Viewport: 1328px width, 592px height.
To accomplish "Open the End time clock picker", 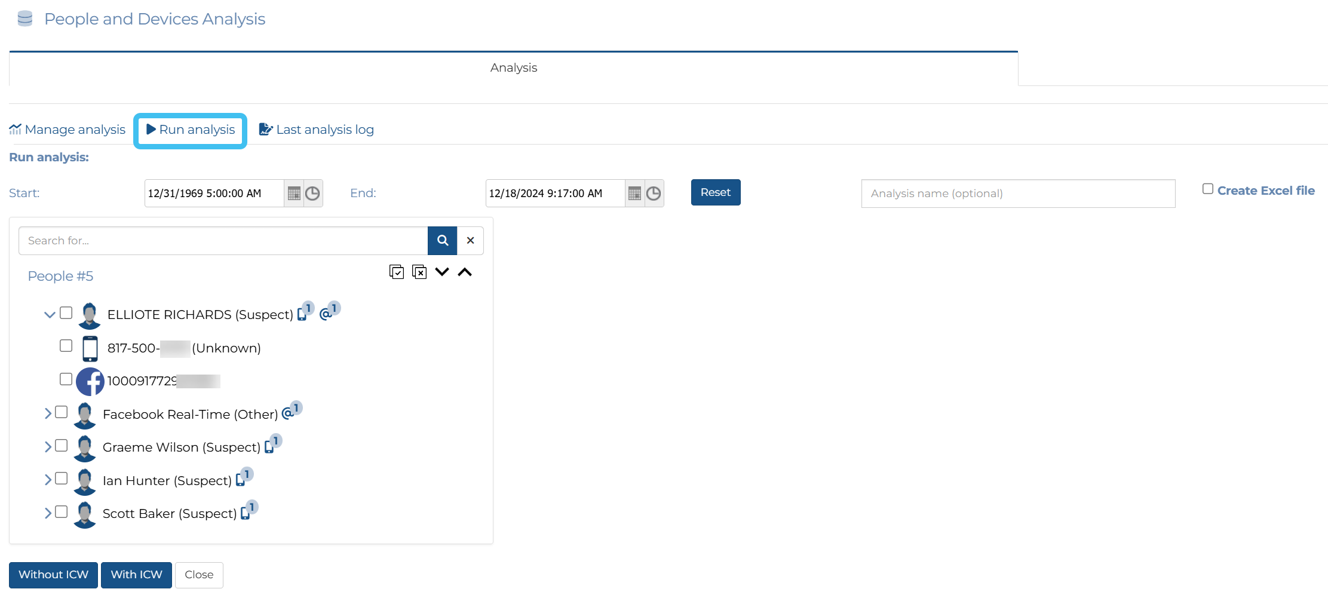I will [x=654, y=194].
